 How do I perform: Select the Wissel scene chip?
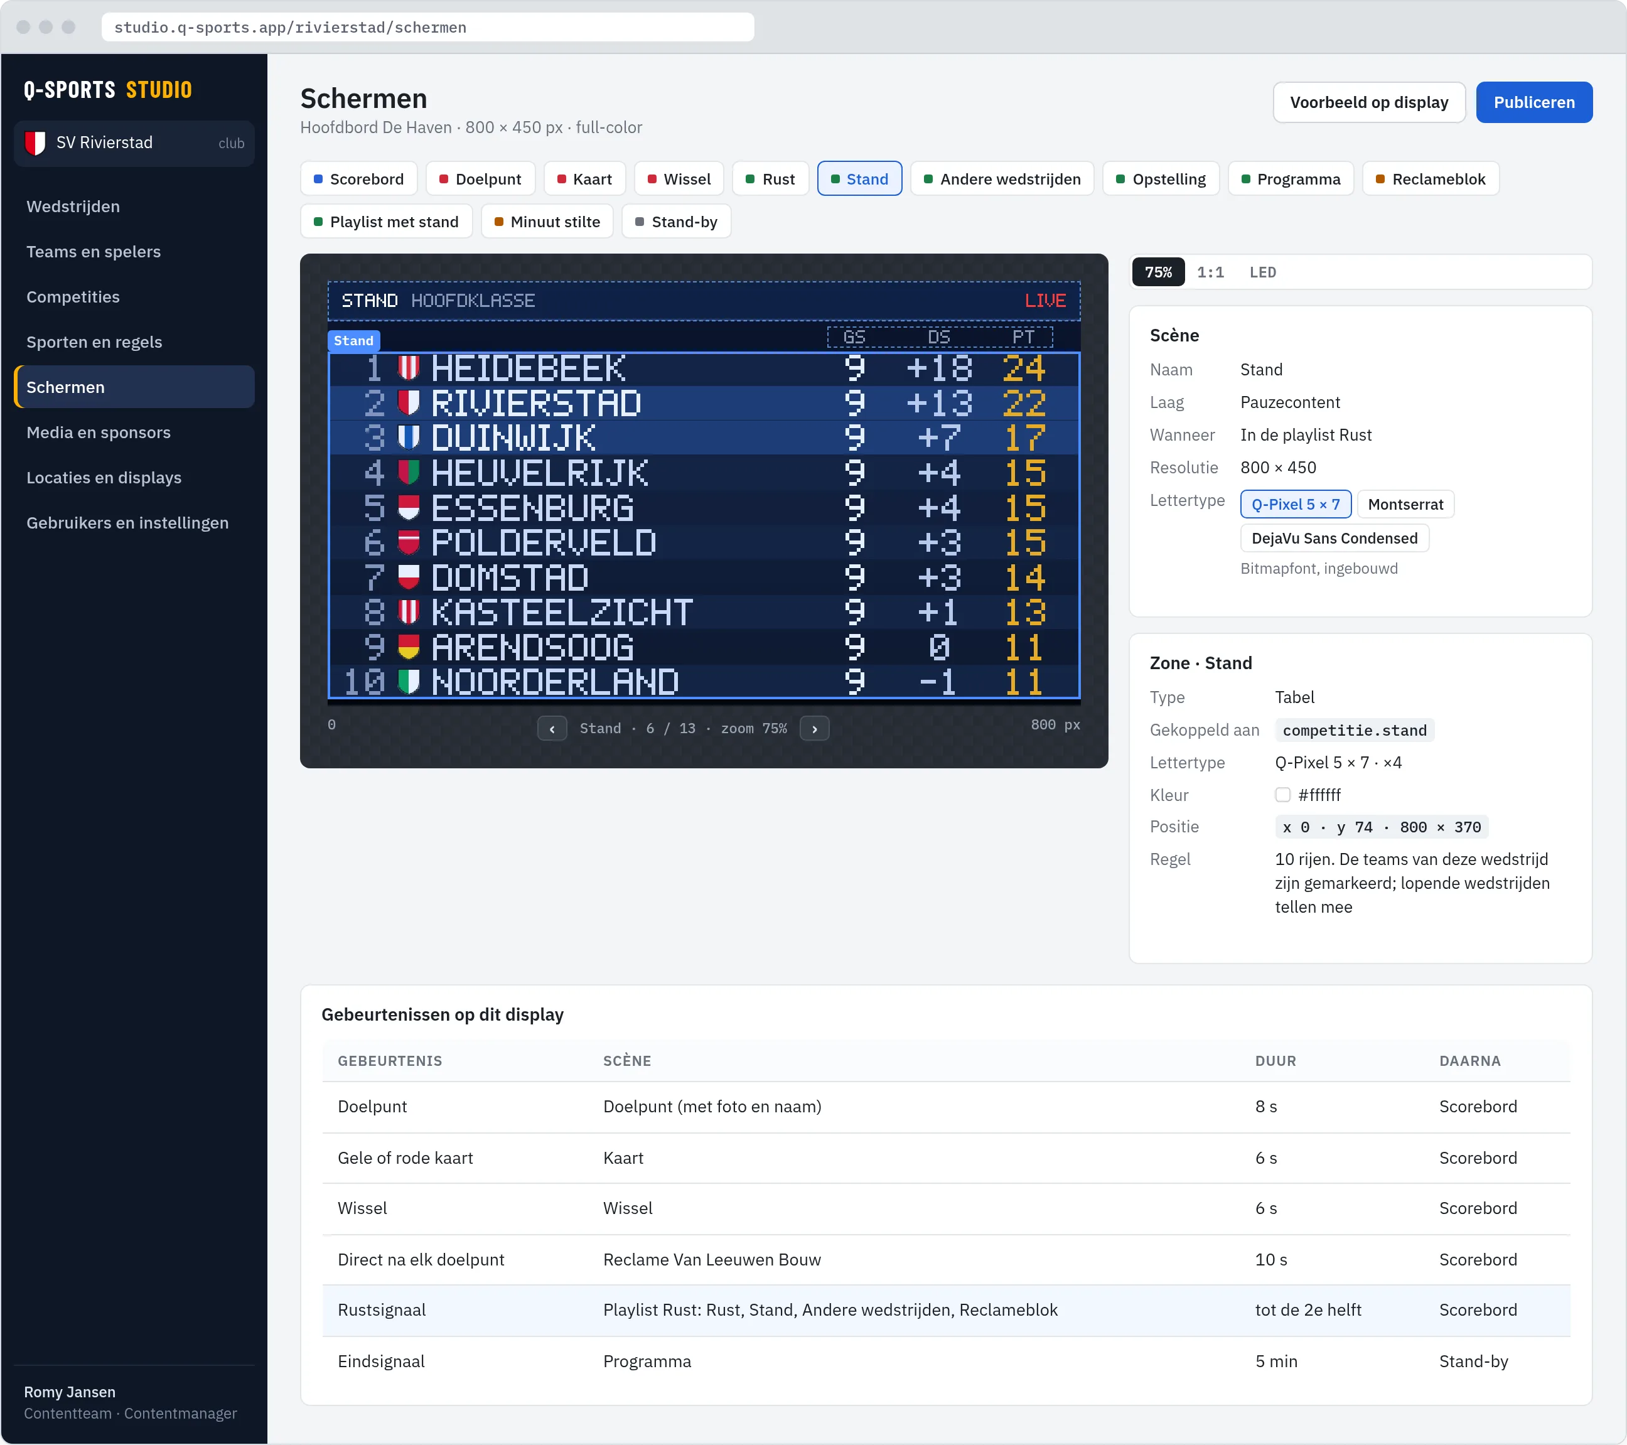pos(678,179)
